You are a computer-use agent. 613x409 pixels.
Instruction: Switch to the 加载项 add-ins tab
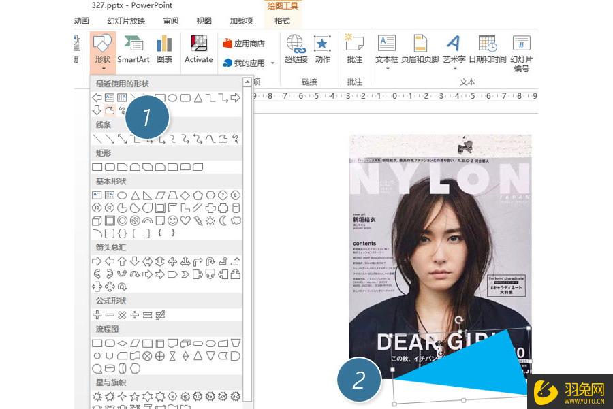[241, 20]
